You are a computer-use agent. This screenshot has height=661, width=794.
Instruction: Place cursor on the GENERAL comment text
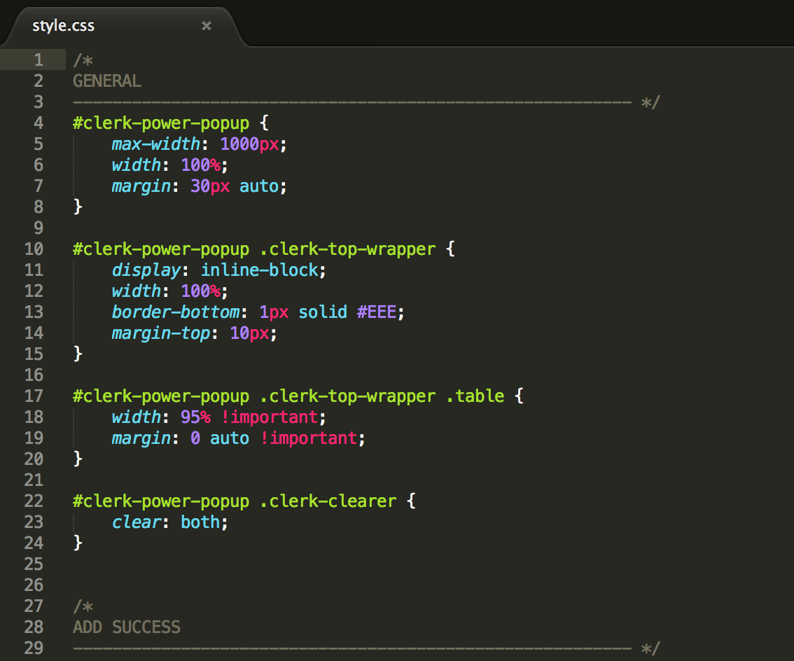pos(106,81)
